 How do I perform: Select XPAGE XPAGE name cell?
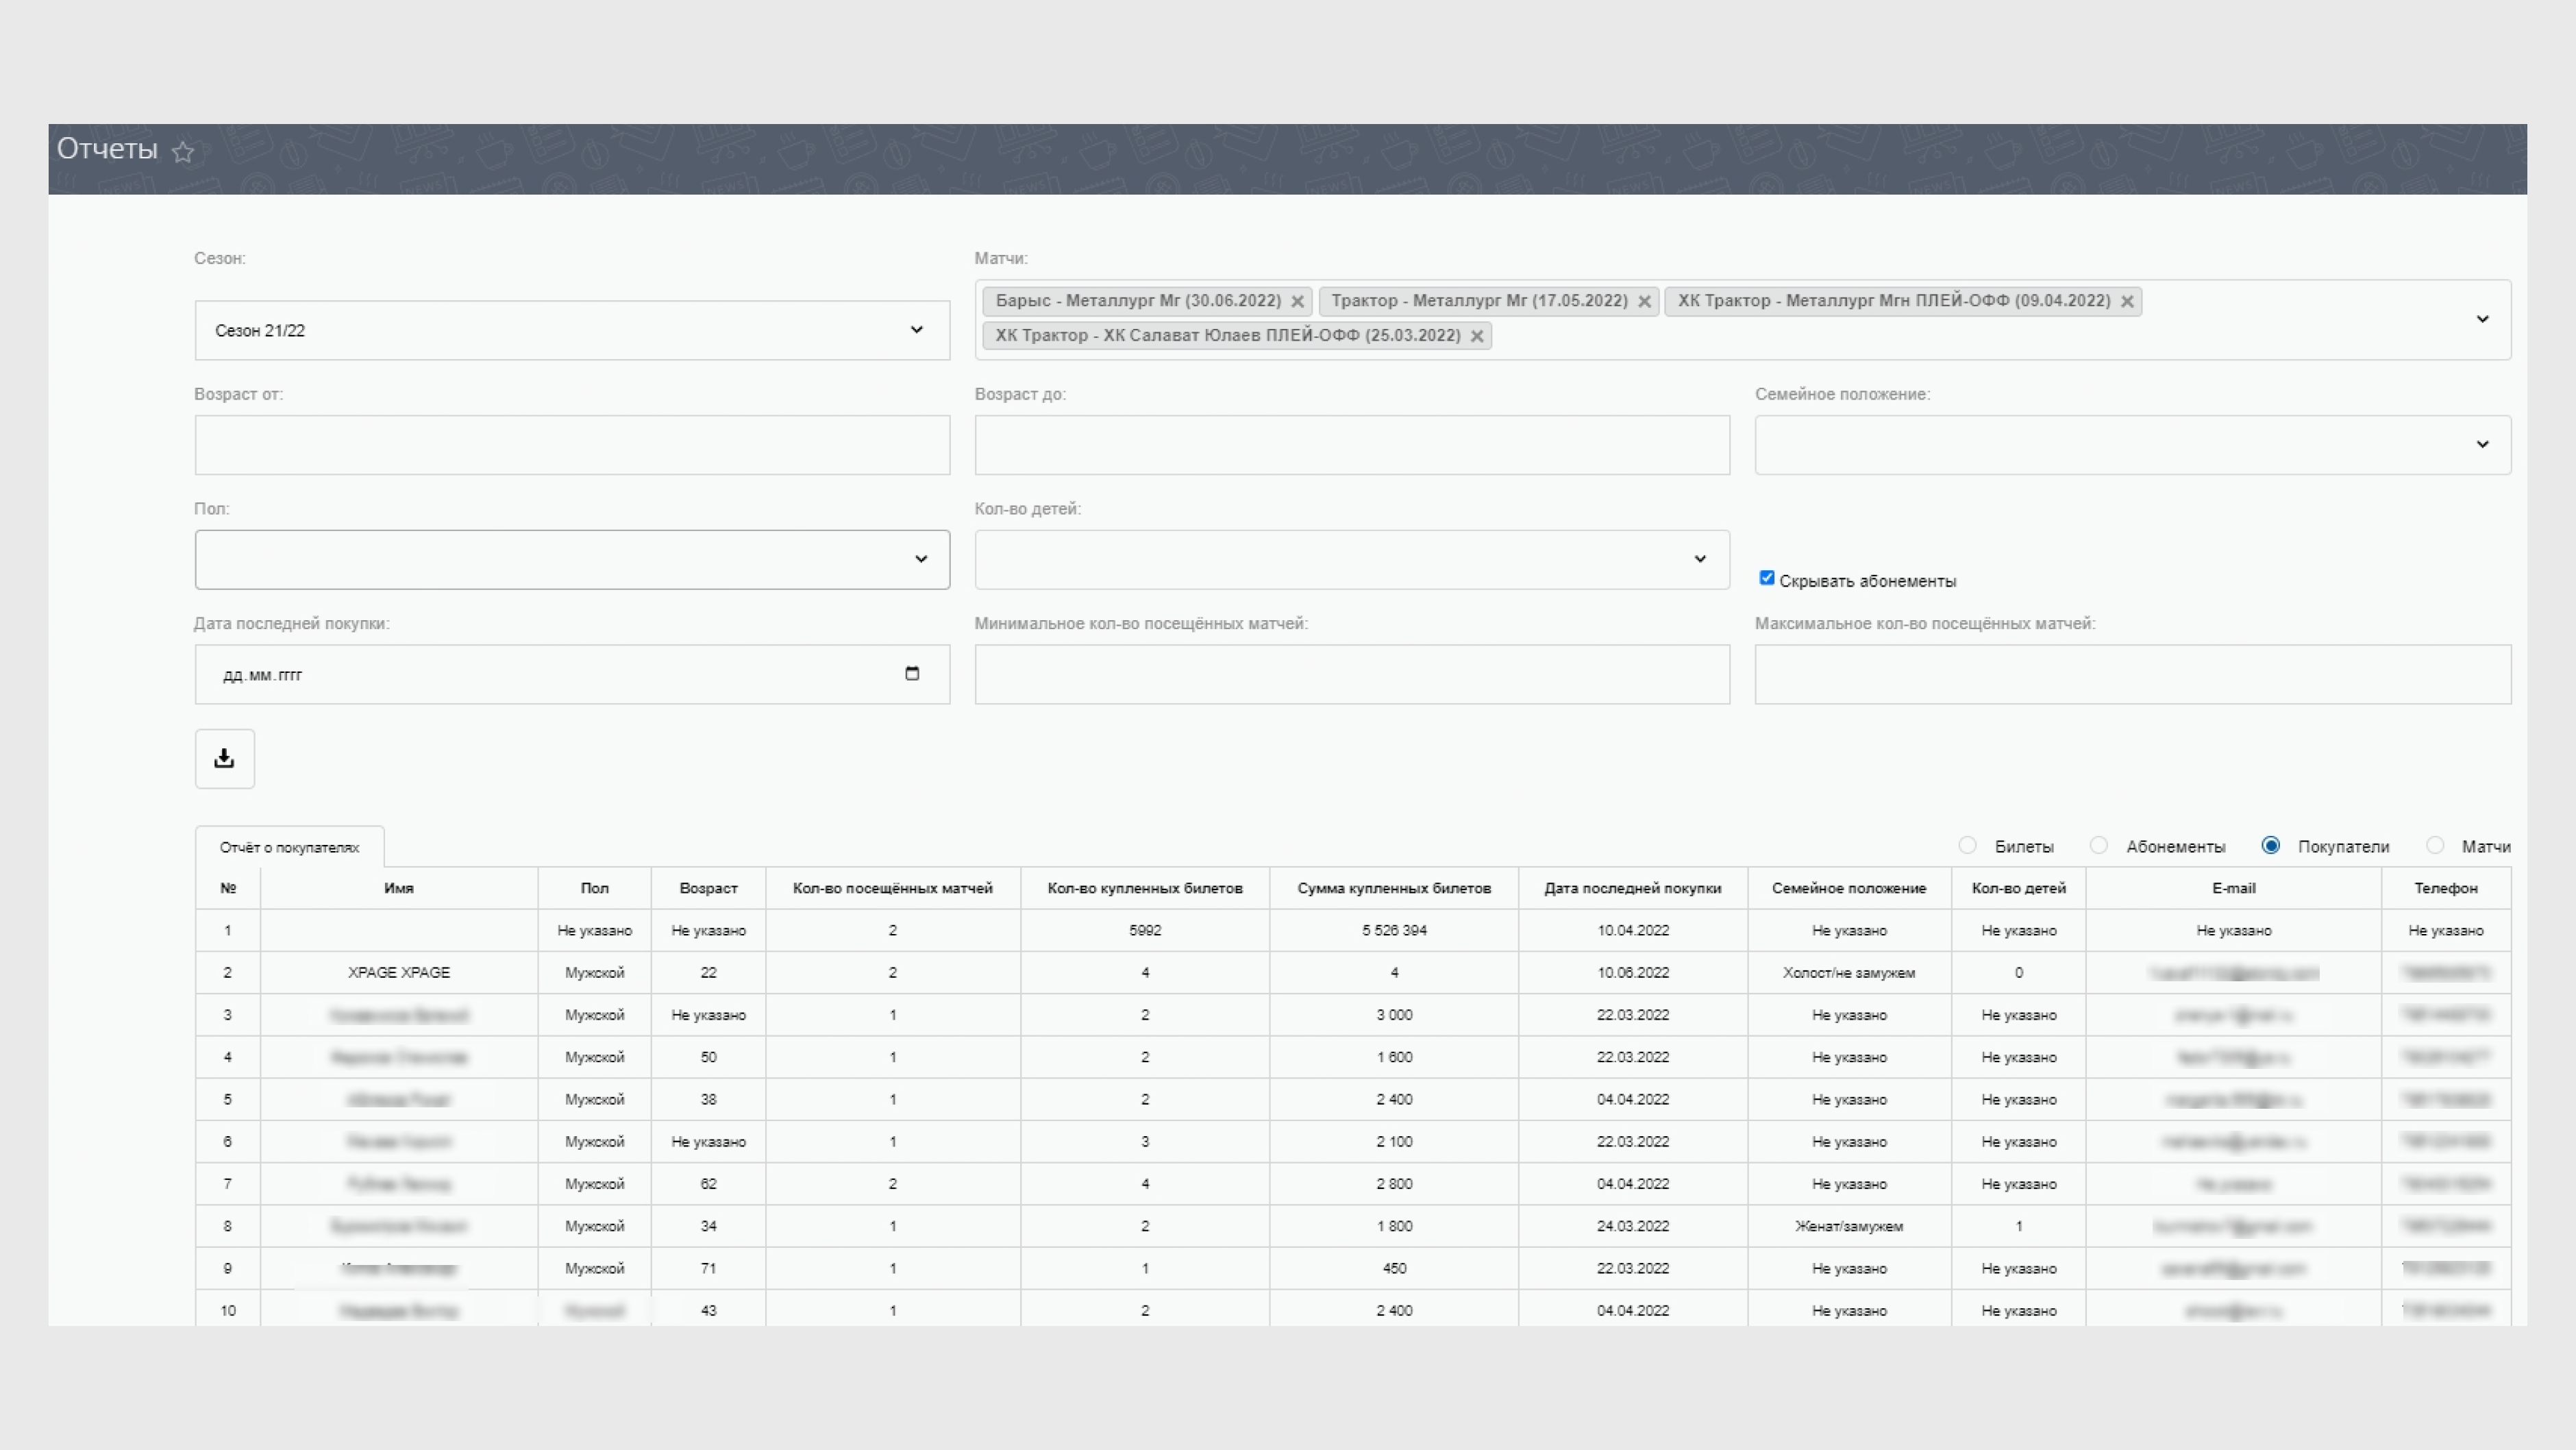399,972
